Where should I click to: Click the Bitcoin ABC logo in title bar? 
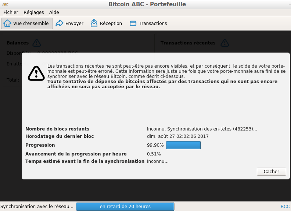click(x=5, y=4)
